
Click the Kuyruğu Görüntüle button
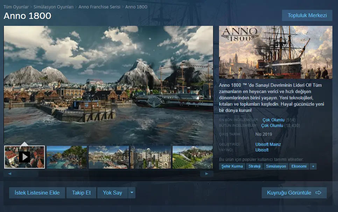[294, 193]
